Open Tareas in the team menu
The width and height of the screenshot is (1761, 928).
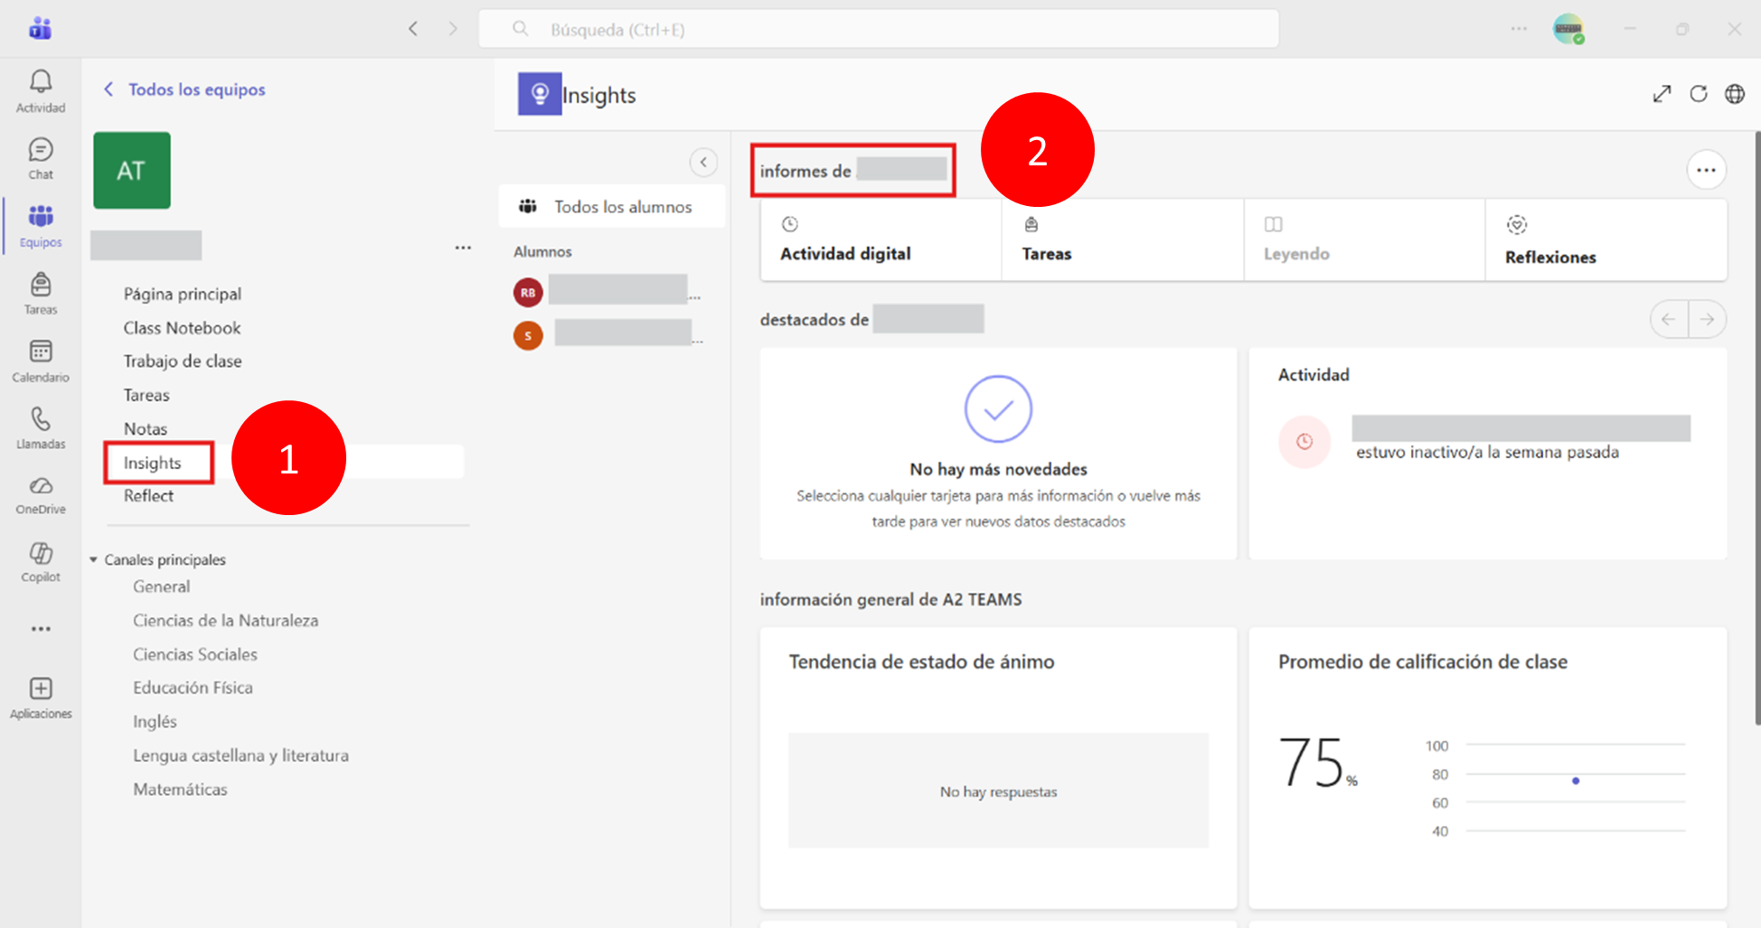(146, 395)
